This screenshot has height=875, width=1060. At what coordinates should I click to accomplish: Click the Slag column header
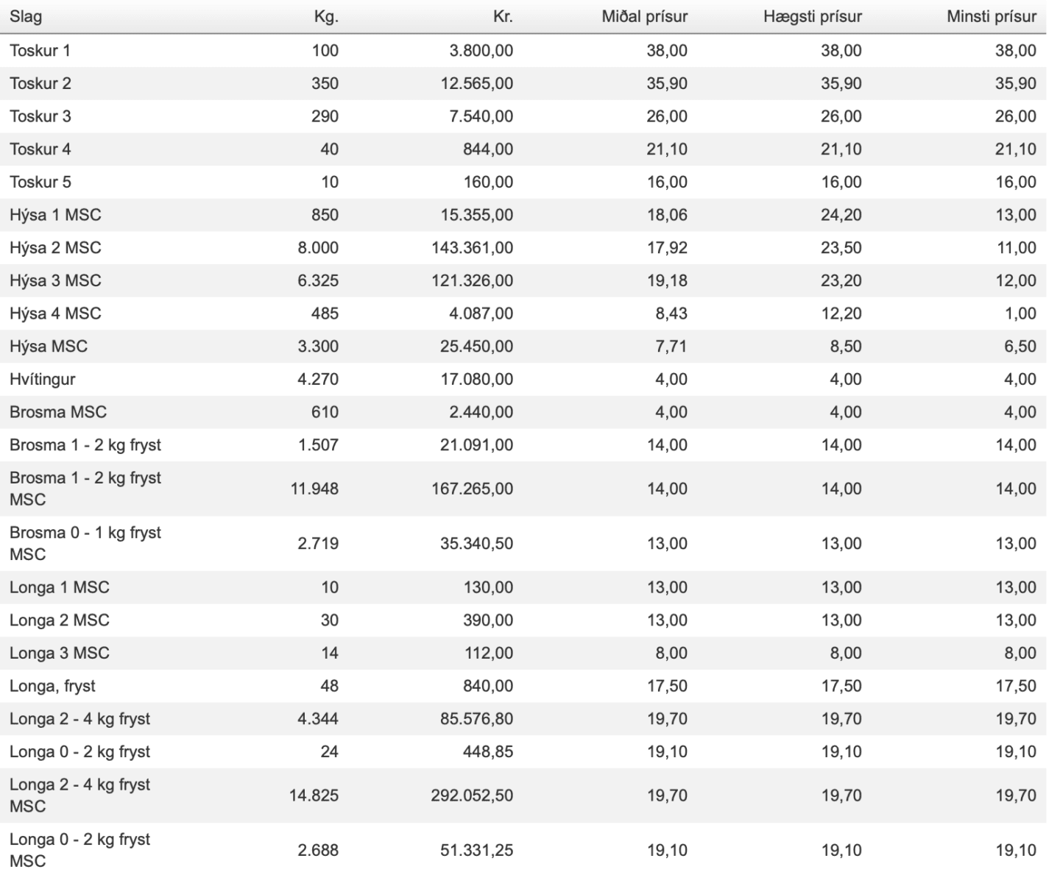click(26, 16)
